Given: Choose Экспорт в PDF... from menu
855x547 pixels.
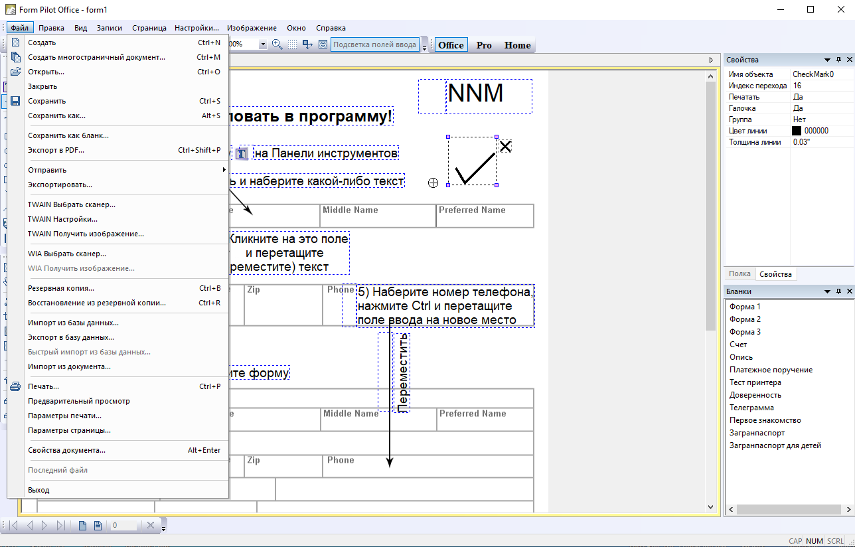Looking at the screenshot, I should coord(56,150).
